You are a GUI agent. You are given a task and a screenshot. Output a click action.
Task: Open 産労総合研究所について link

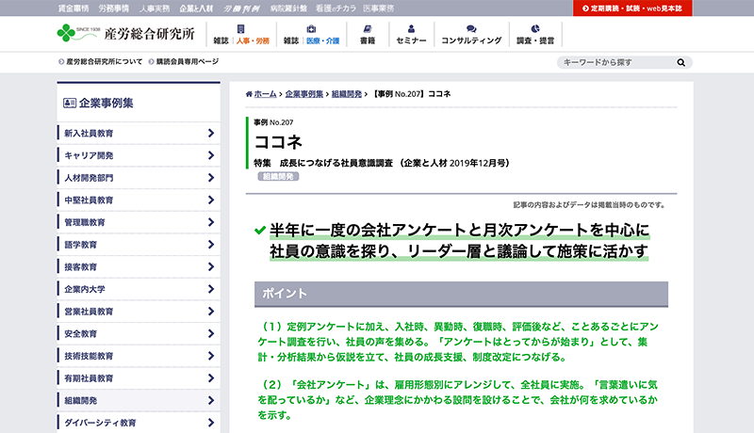pyautogui.click(x=104, y=61)
